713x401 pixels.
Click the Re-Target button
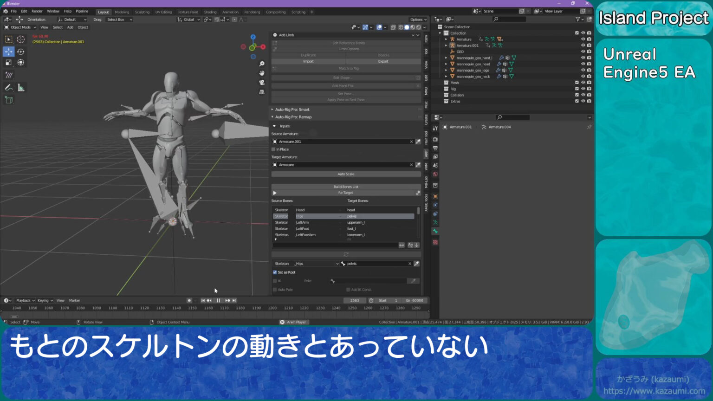(346, 193)
